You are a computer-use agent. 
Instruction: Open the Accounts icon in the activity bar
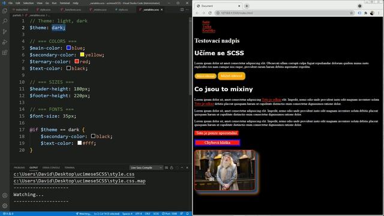[x=5, y=196]
